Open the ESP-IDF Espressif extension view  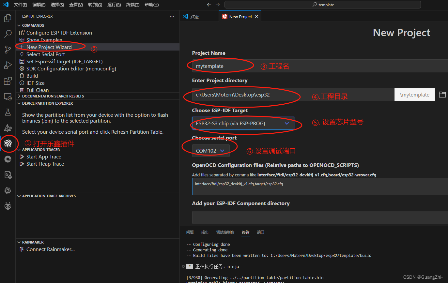point(8,143)
